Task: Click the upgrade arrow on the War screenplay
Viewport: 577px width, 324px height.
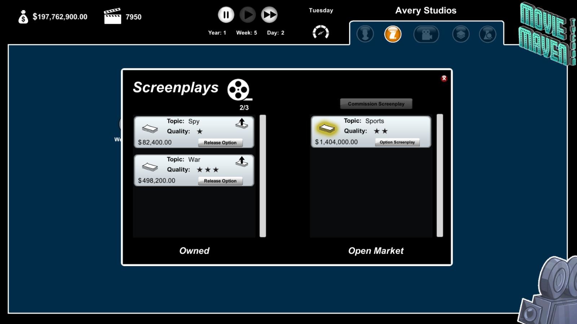Action: pyautogui.click(x=241, y=162)
